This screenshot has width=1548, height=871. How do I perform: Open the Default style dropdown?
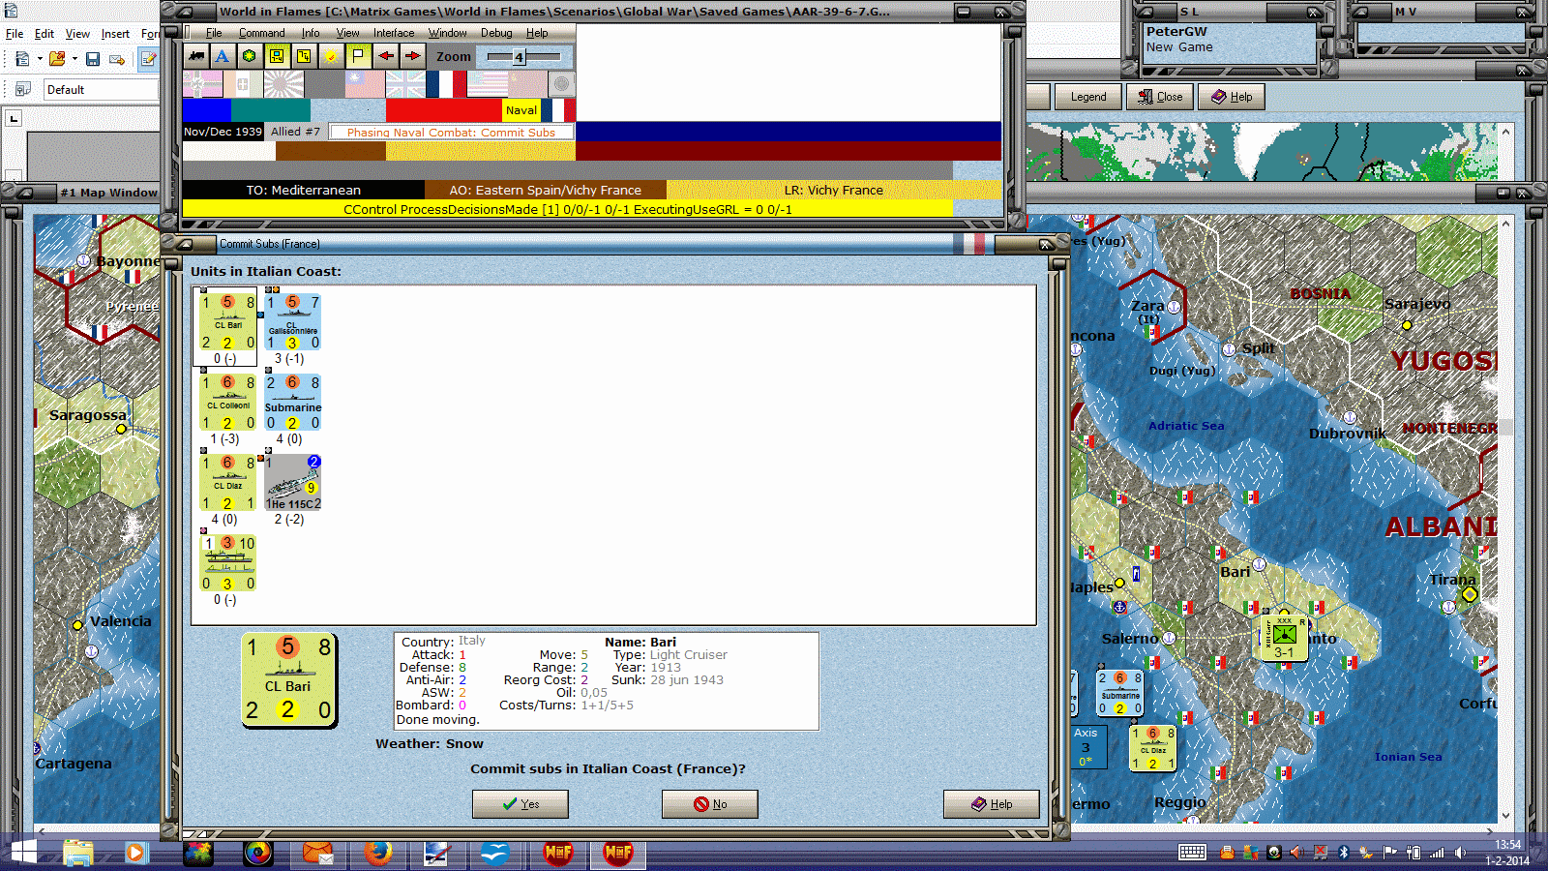tap(101, 90)
